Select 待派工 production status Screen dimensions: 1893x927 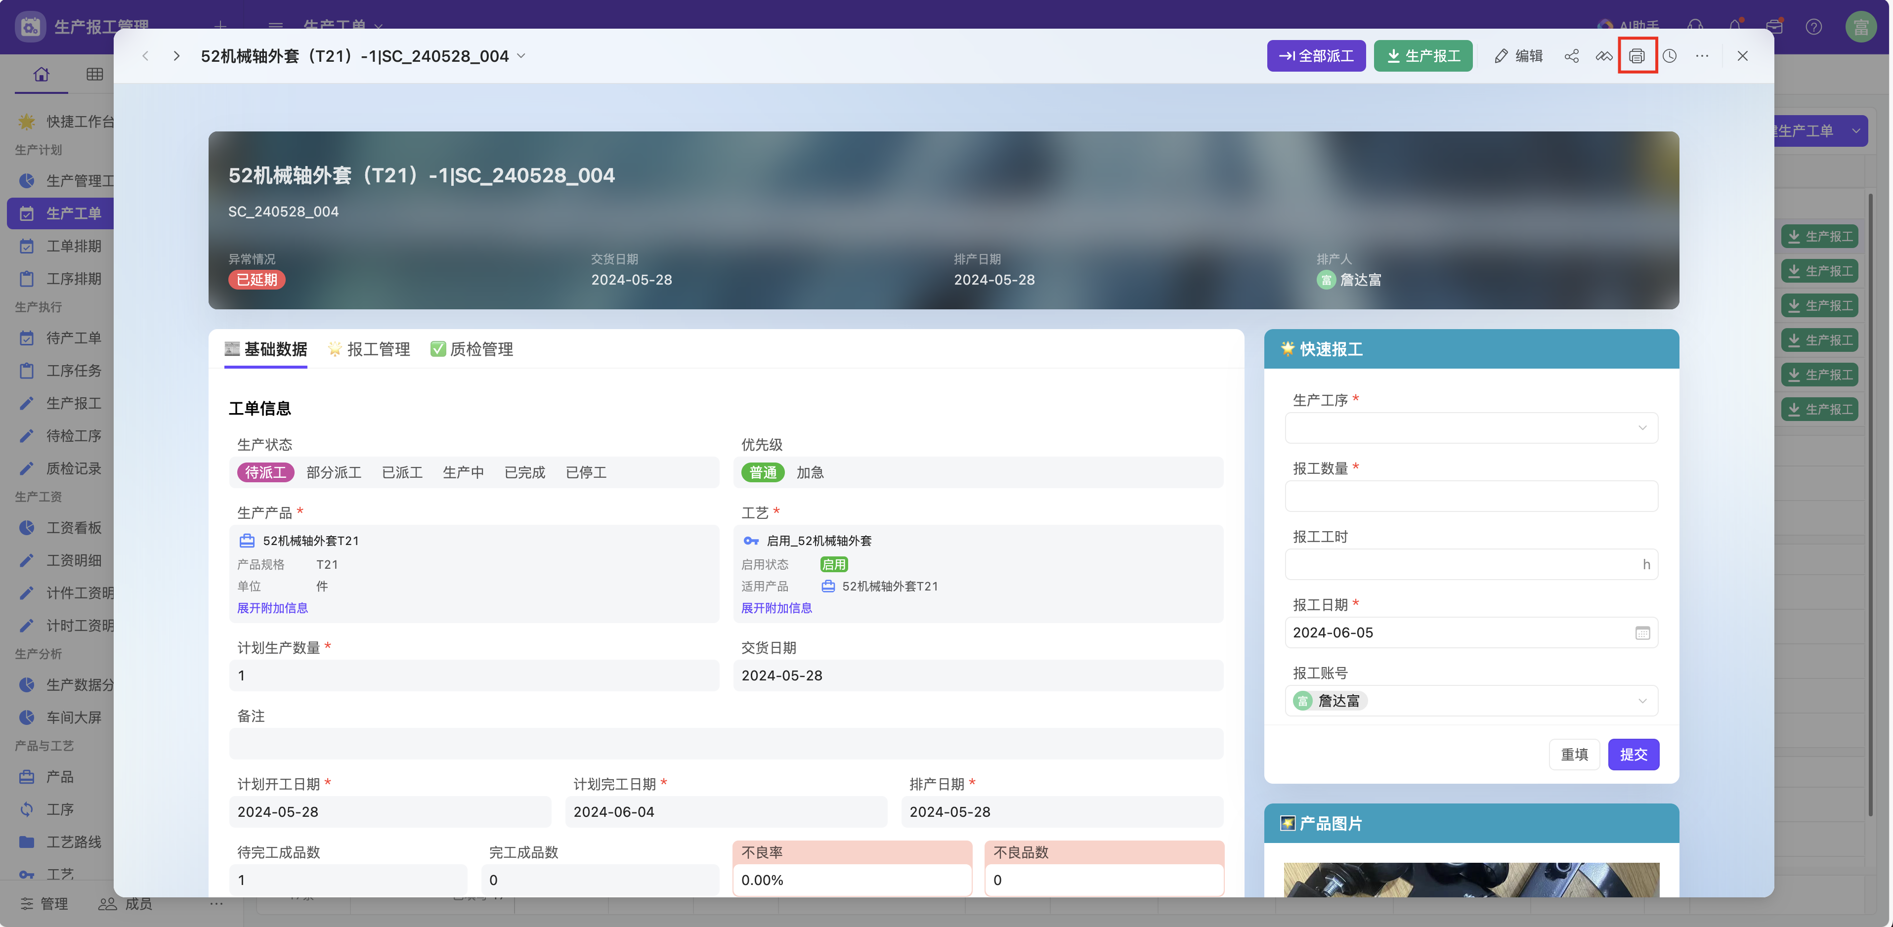(x=265, y=472)
